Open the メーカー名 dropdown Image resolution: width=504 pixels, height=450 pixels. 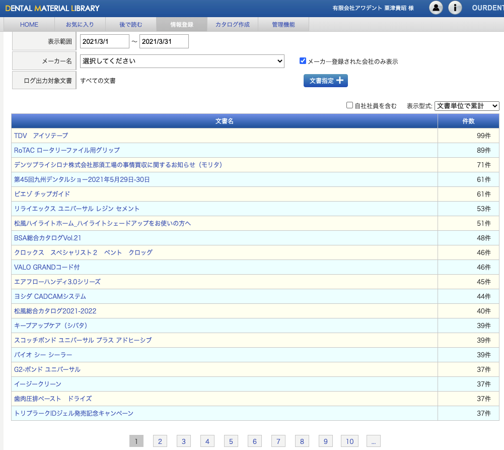click(182, 61)
